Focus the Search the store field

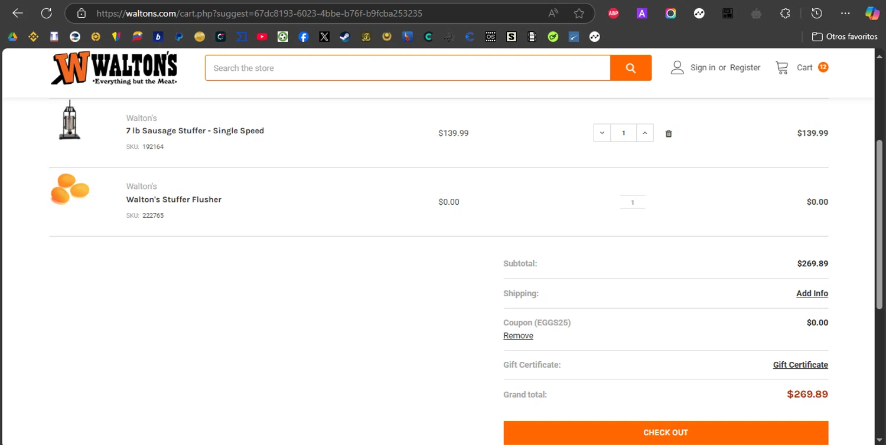pyautogui.click(x=408, y=68)
